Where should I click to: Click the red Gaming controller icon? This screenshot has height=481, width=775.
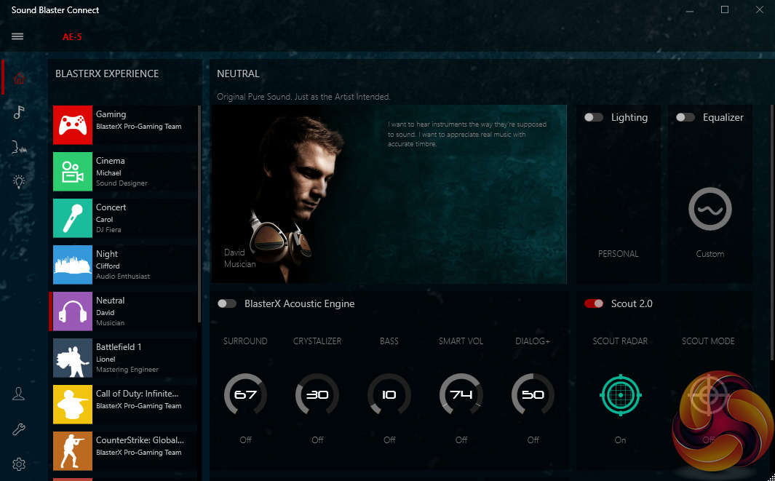tap(73, 124)
